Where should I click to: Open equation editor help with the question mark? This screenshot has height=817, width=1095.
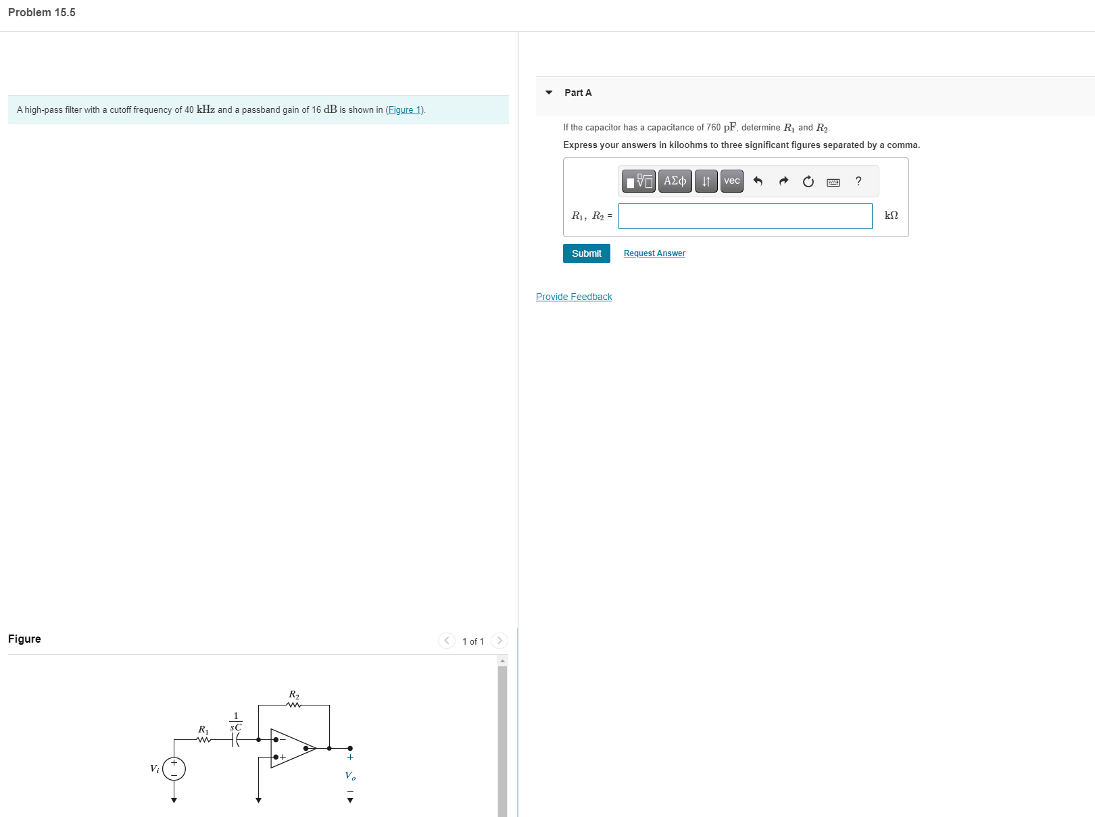click(x=858, y=181)
